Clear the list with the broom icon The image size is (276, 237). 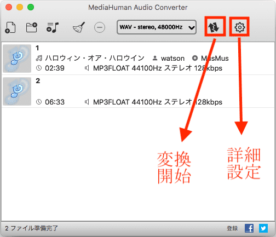[x=79, y=27]
